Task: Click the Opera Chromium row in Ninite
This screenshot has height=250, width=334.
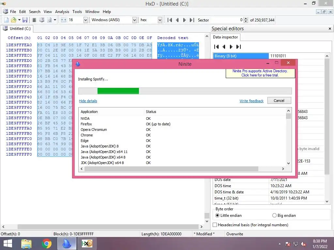Action: click(x=182, y=130)
